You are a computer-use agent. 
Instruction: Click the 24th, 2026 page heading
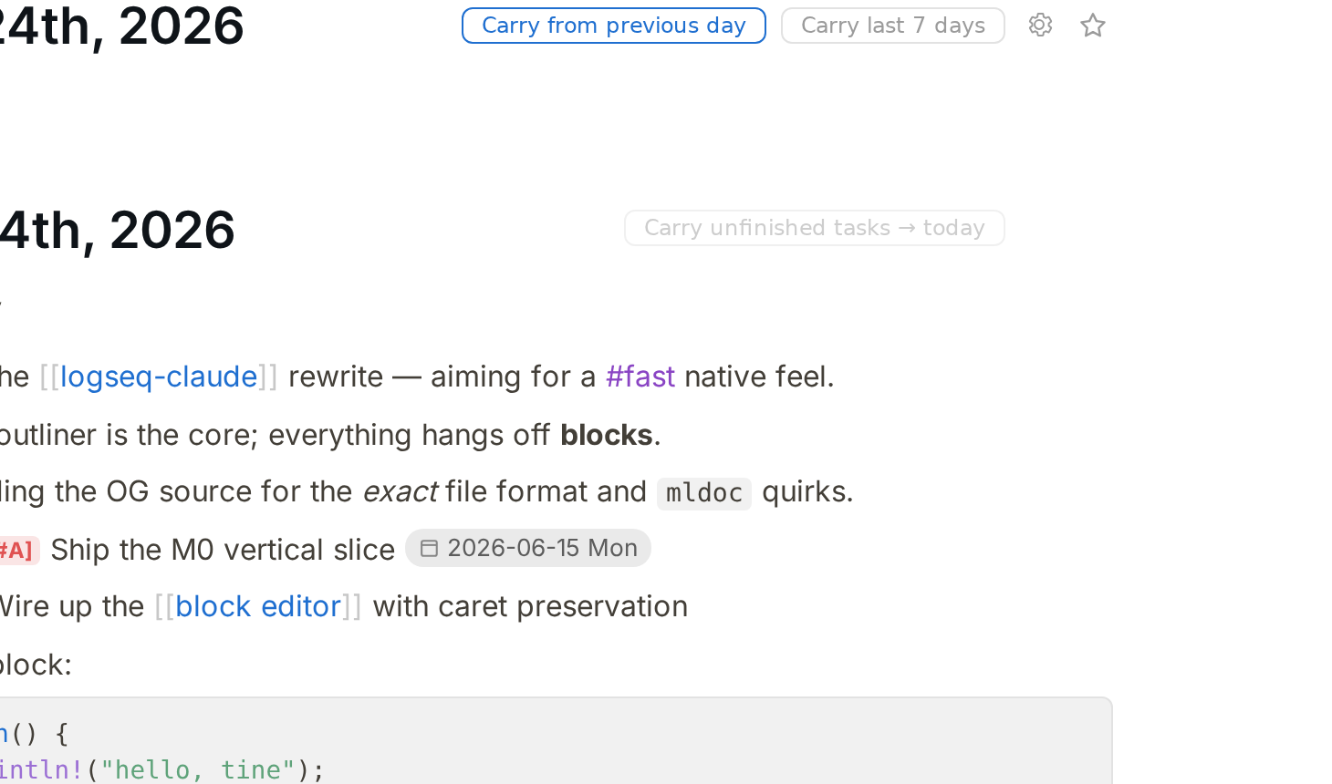[x=122, y=26]
